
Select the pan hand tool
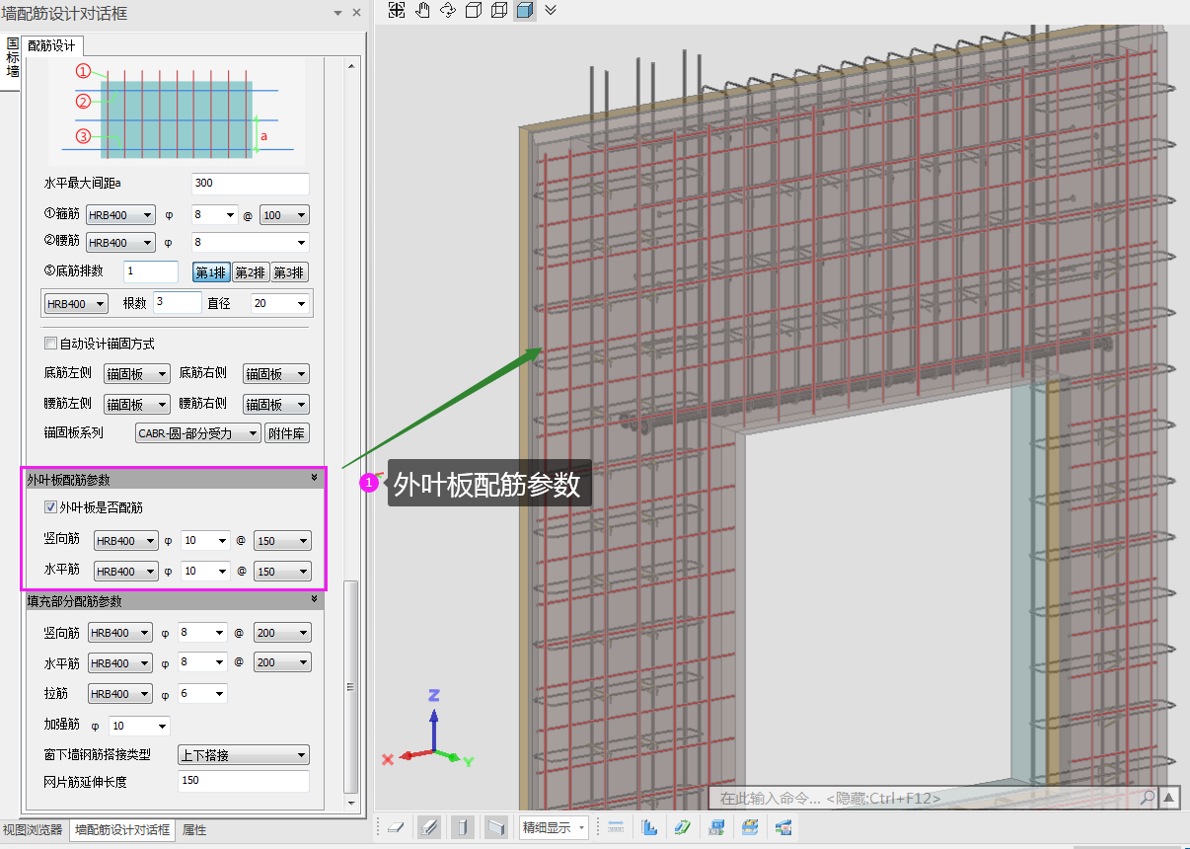[x=422, y=10]
